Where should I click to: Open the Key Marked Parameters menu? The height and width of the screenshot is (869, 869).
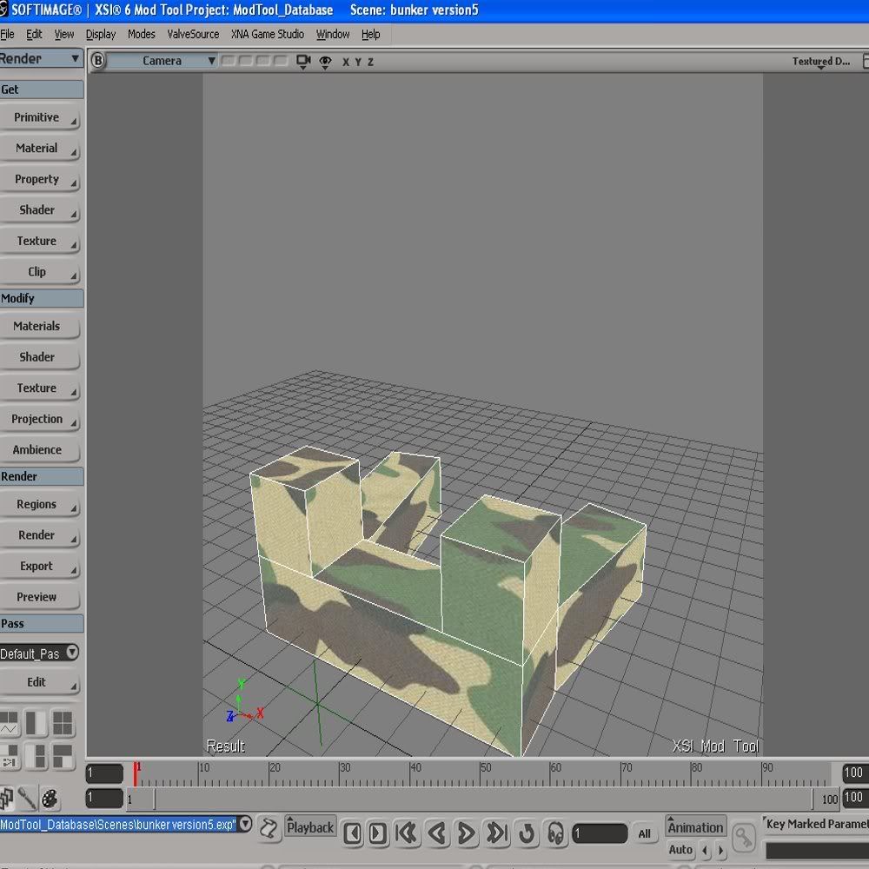[x=816, y=824]
